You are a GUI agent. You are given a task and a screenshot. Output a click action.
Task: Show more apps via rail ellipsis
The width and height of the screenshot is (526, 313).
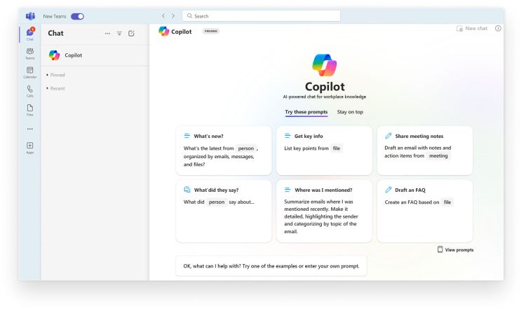click(x=30, y=129)
